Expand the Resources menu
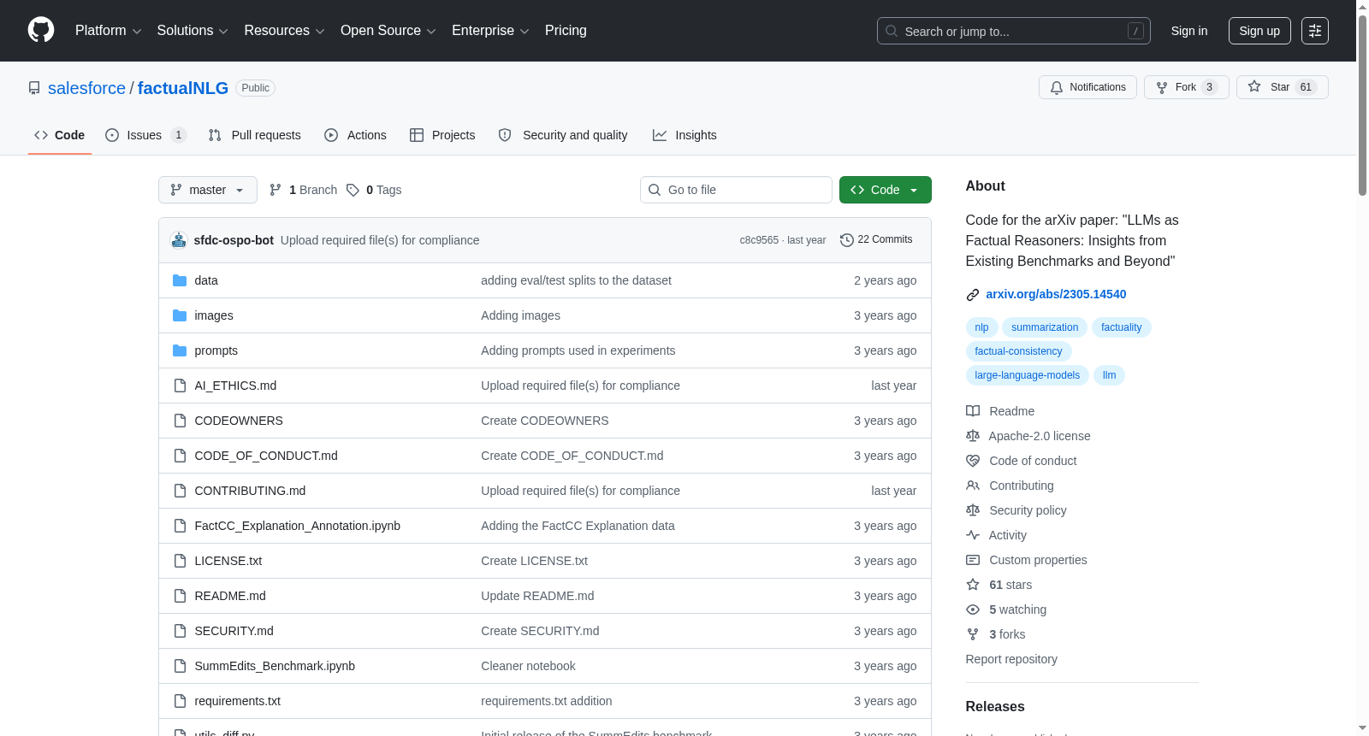Image resolution: width=1369 pixels, height=736 pixels. pyautogui.click(x=284, y=31)
